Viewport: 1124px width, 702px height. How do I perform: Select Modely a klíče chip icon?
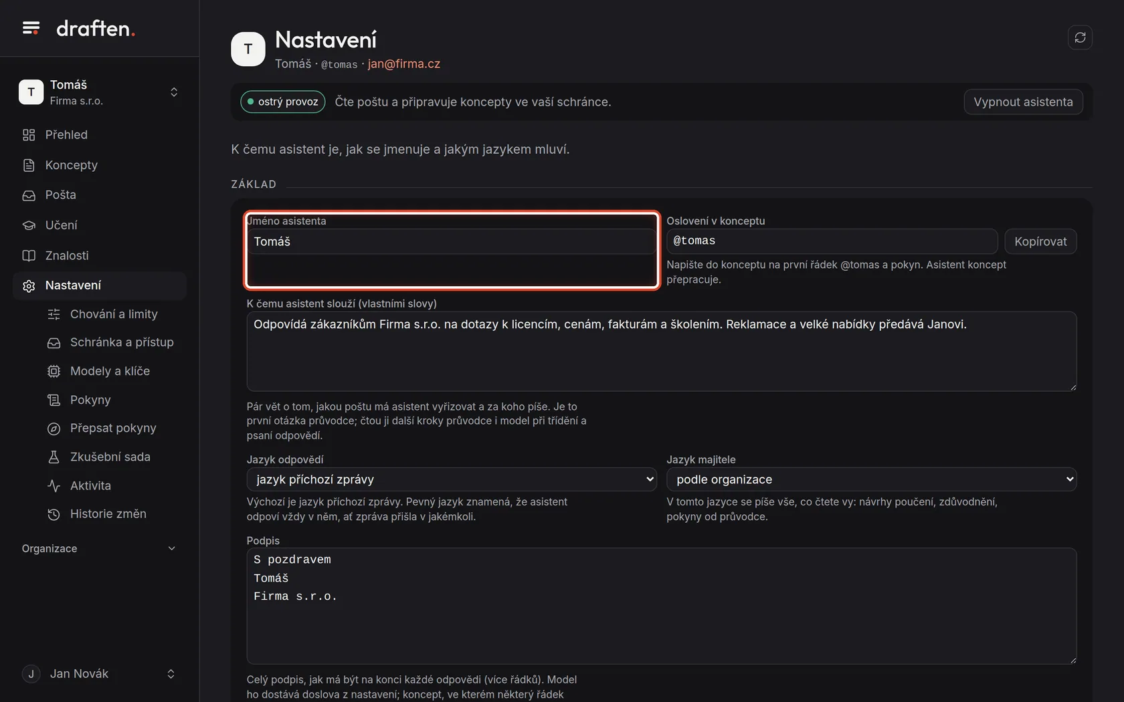(x=54, y=371)
